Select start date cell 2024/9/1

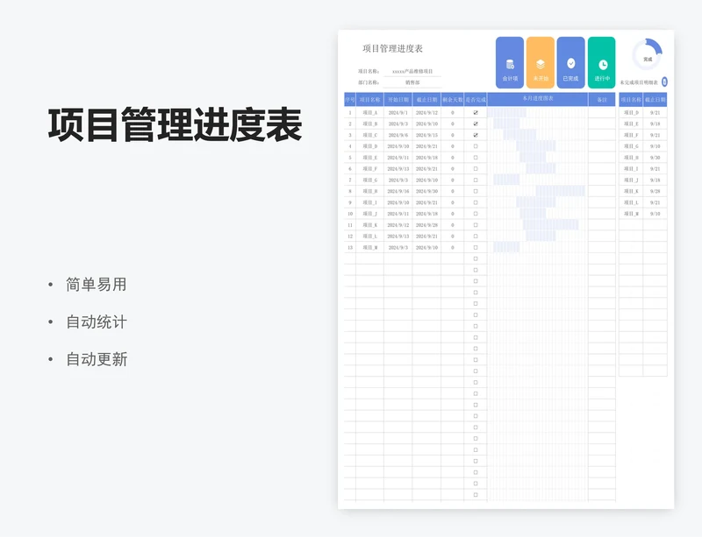point(398,113)
